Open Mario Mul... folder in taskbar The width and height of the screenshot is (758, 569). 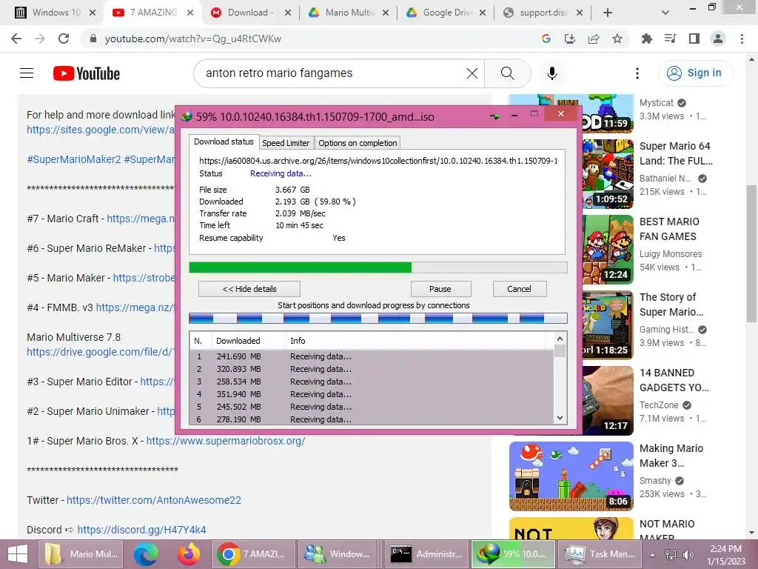point(80,554)
